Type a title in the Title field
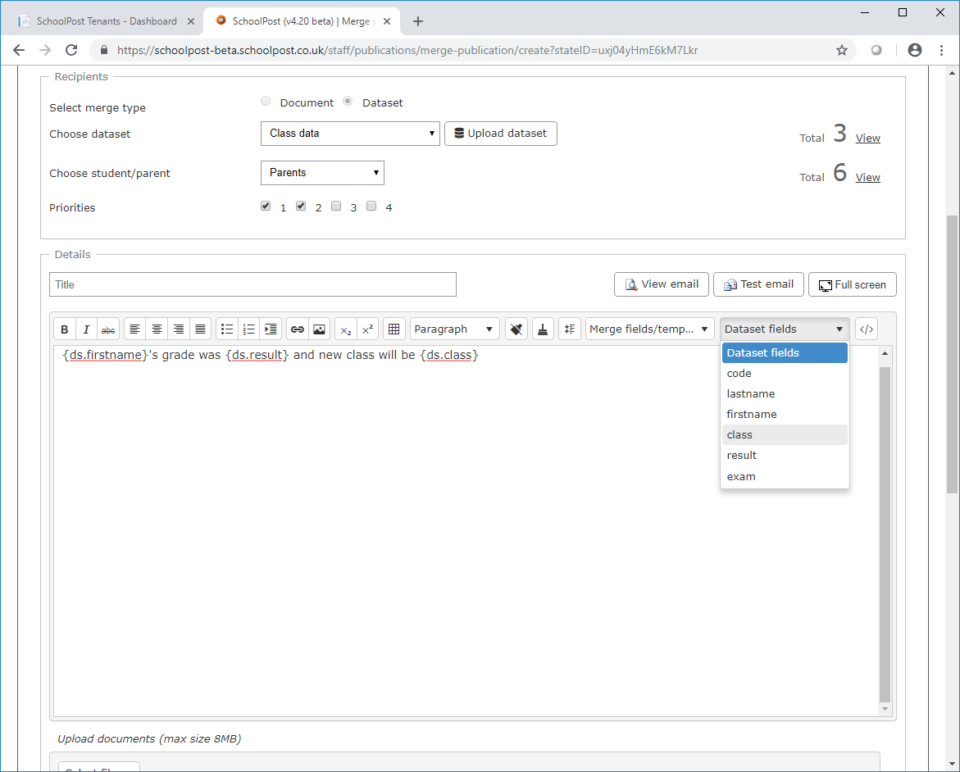The image size is (960, 772). 253,284
